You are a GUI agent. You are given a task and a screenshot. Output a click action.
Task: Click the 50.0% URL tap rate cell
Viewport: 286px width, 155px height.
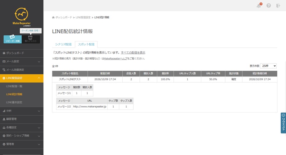tap(213, 79)
